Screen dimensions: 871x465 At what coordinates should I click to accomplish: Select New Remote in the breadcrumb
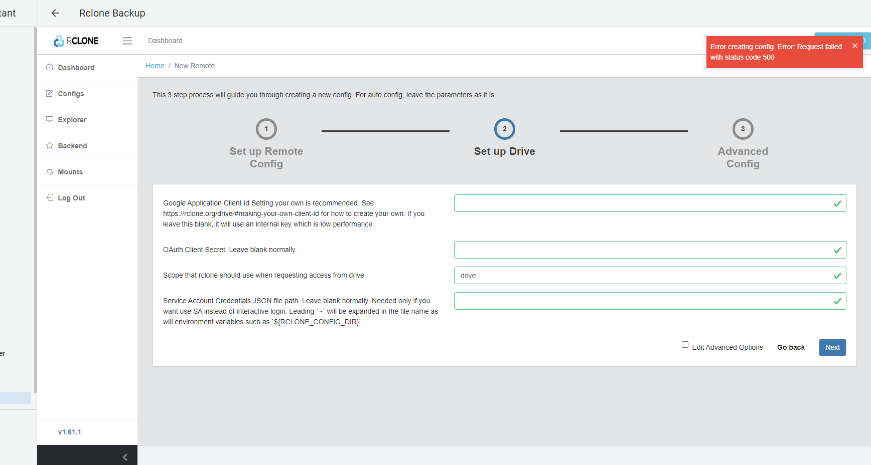click(x=195, y=66)
